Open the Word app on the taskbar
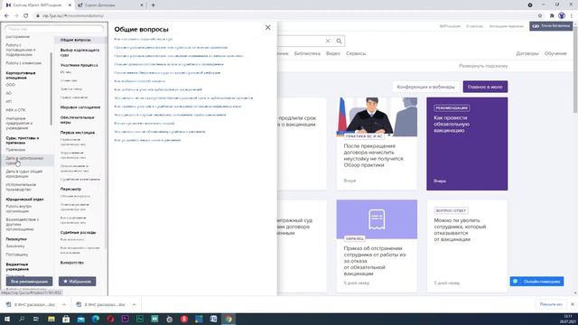Image resolution: width=578 pixels, height=325 pixels. point(213,319)
